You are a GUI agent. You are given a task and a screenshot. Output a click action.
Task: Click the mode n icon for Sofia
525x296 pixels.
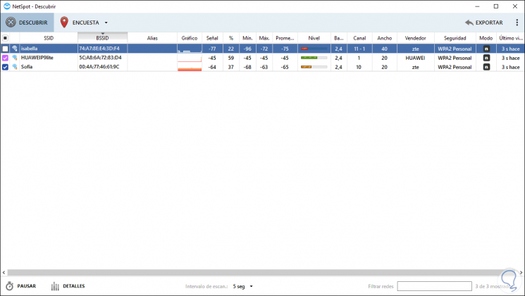(x=486, y=67)
